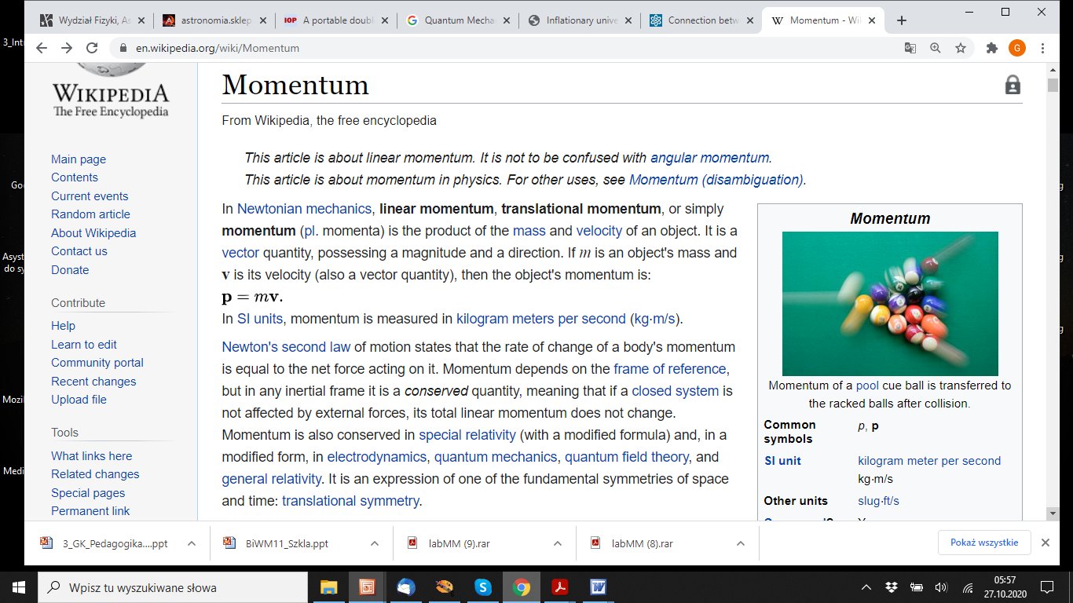Viewport: 1073px width, 603px height.
Task: Click the padlock protection icon beside article title
Action: click(x=1013, y=85)
